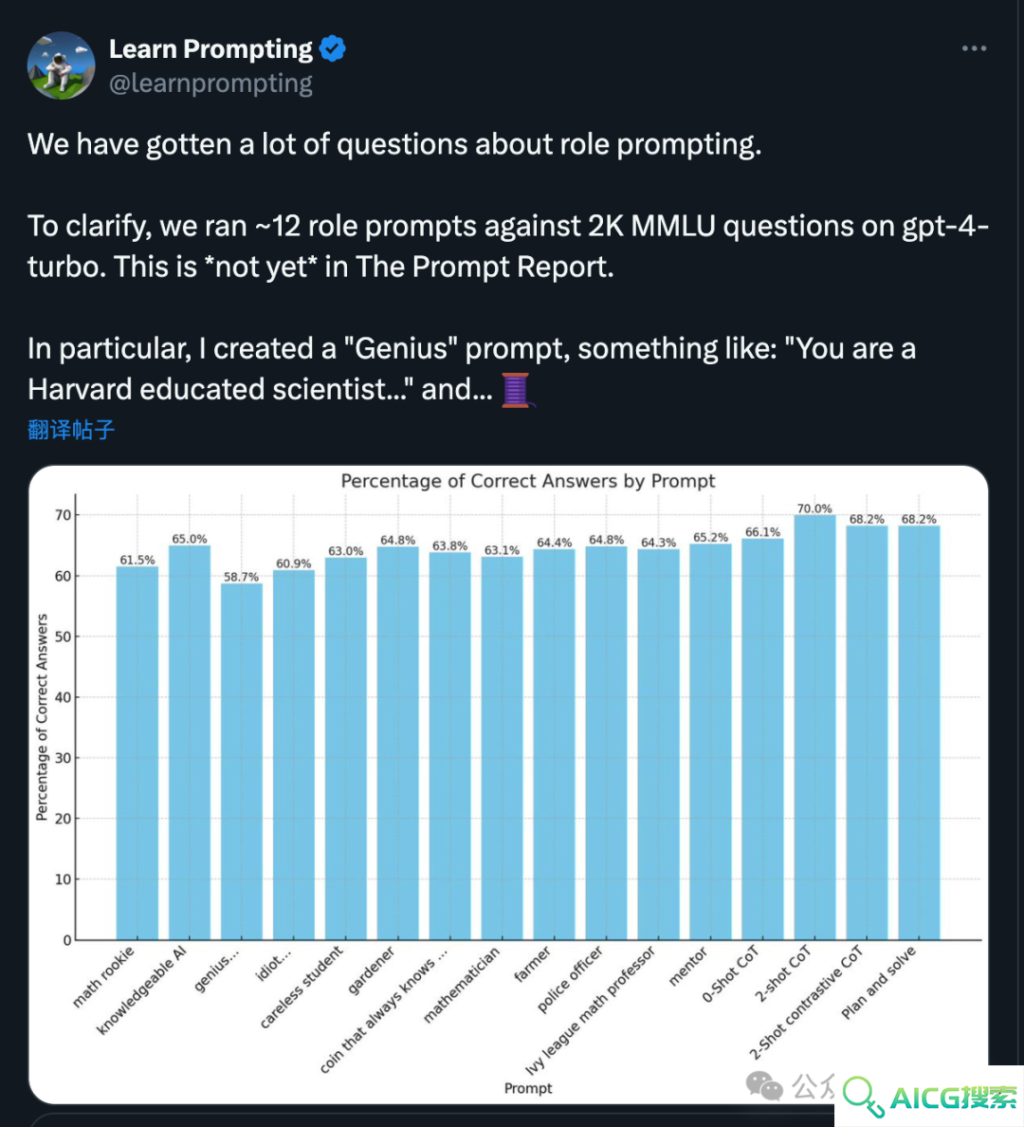Click the 翻译帖子 translate link
The height and width of the screenshot is (1127, 1024).
(x=71, y=430)
